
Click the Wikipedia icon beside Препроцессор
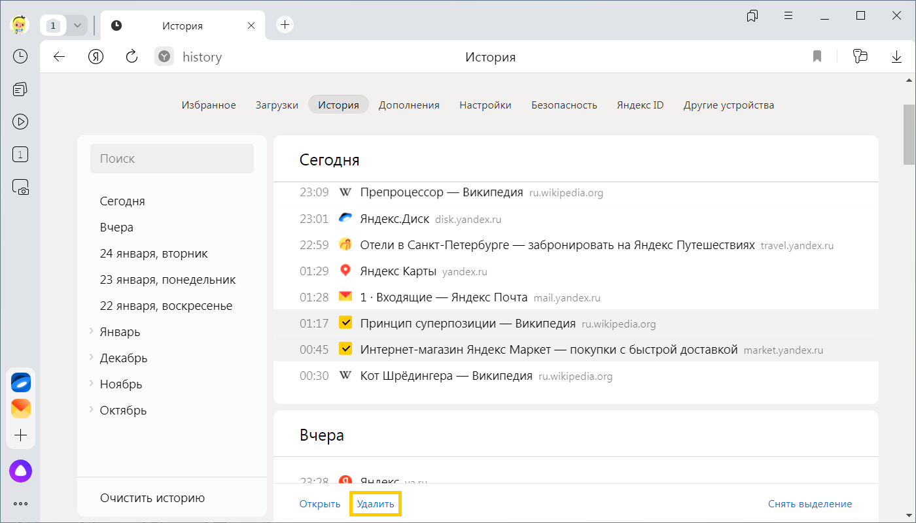345,192
